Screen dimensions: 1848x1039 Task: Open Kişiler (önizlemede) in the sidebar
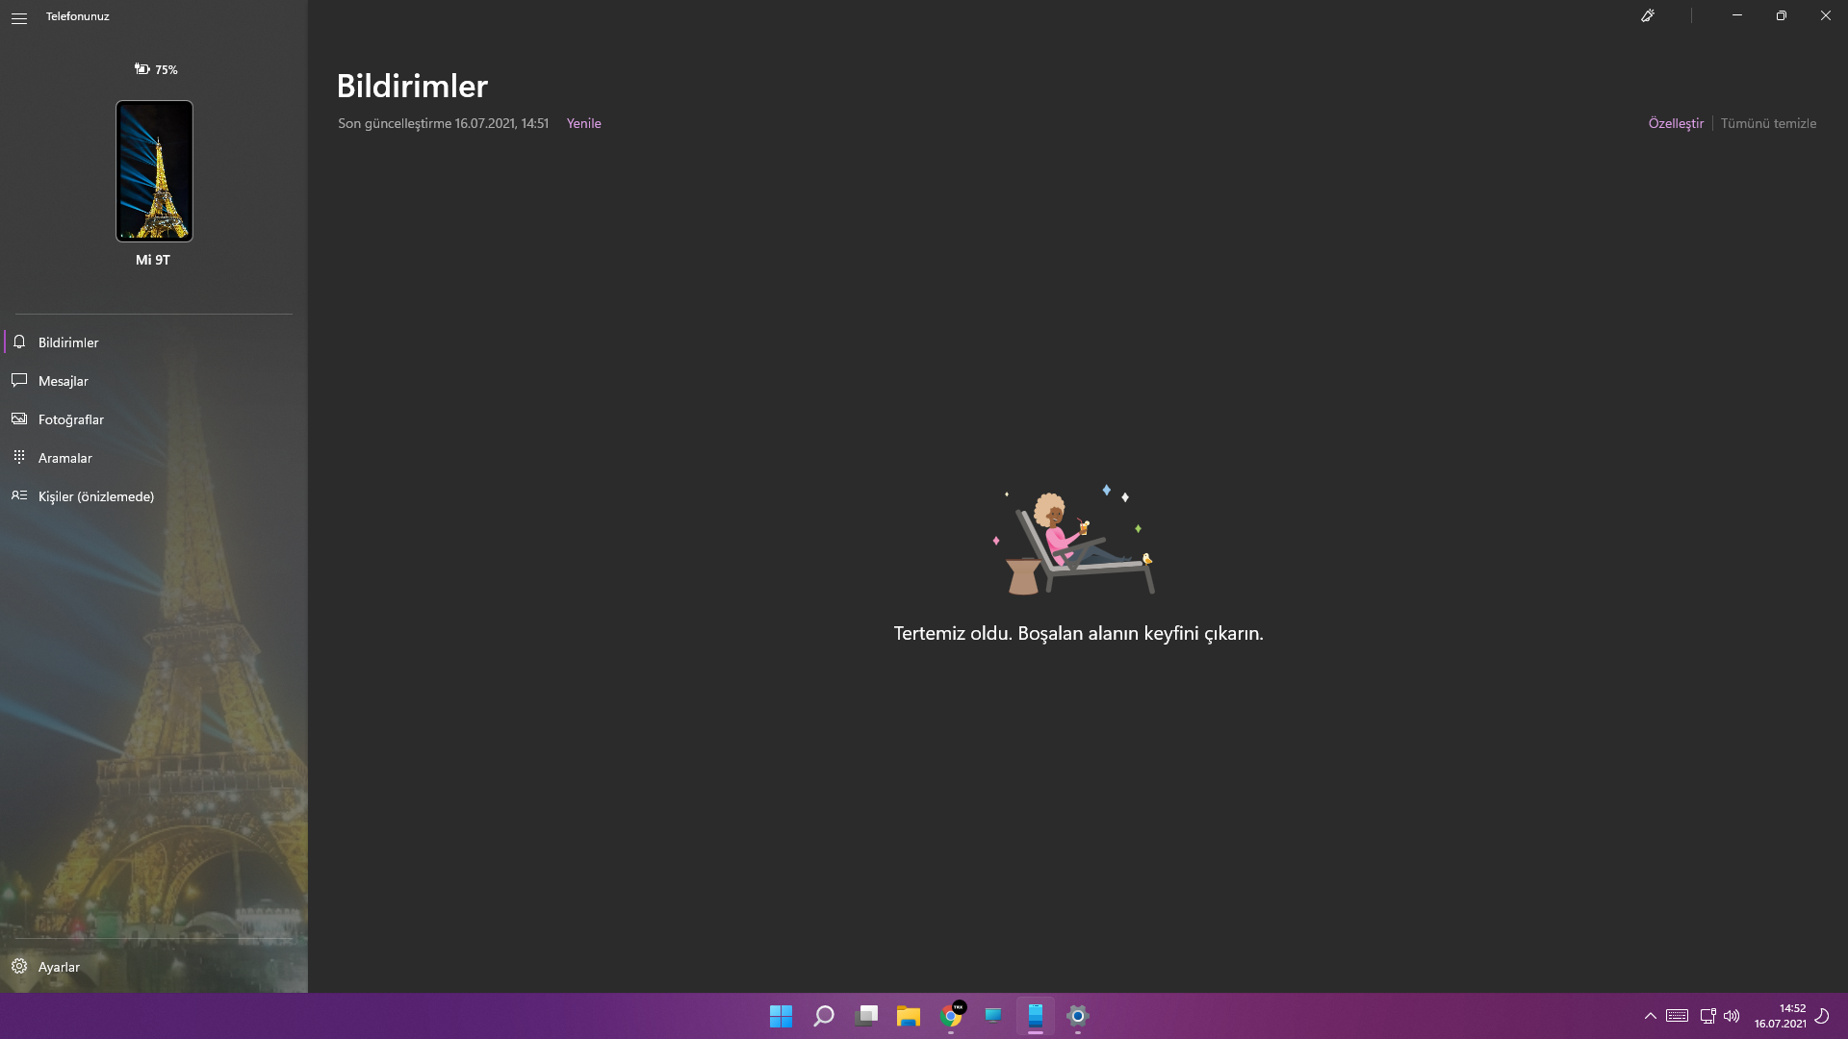pos(154,496)
